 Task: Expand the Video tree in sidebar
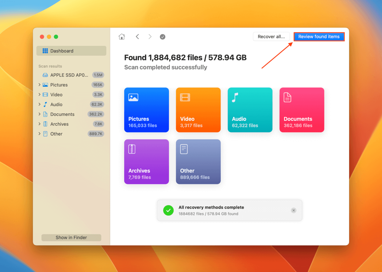coord(39,95)
